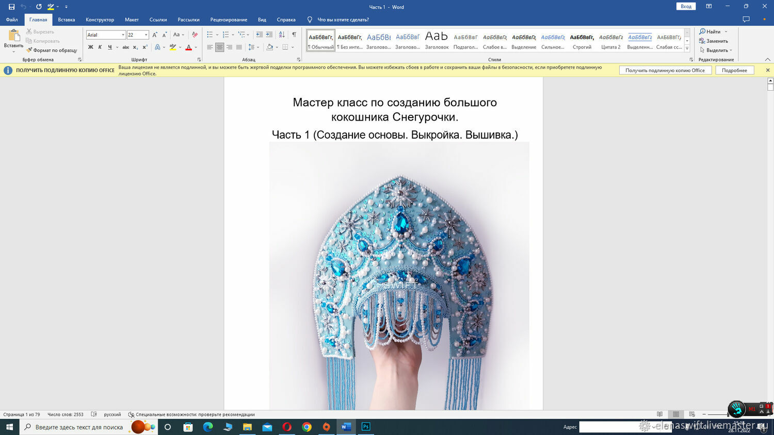
Task: Expand the line spacing dropdown
Action: pyautogui.click(x=257, y=47)
